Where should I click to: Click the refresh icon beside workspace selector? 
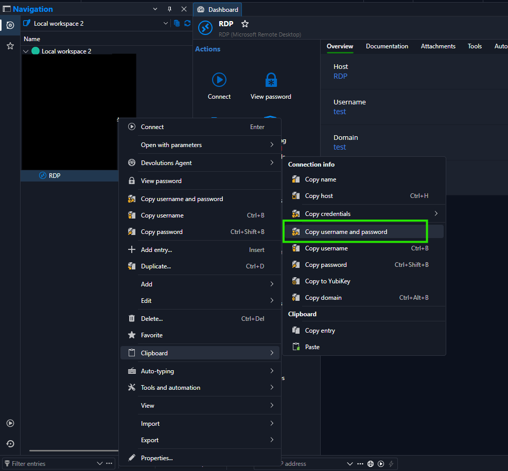(x=187, y=23)
